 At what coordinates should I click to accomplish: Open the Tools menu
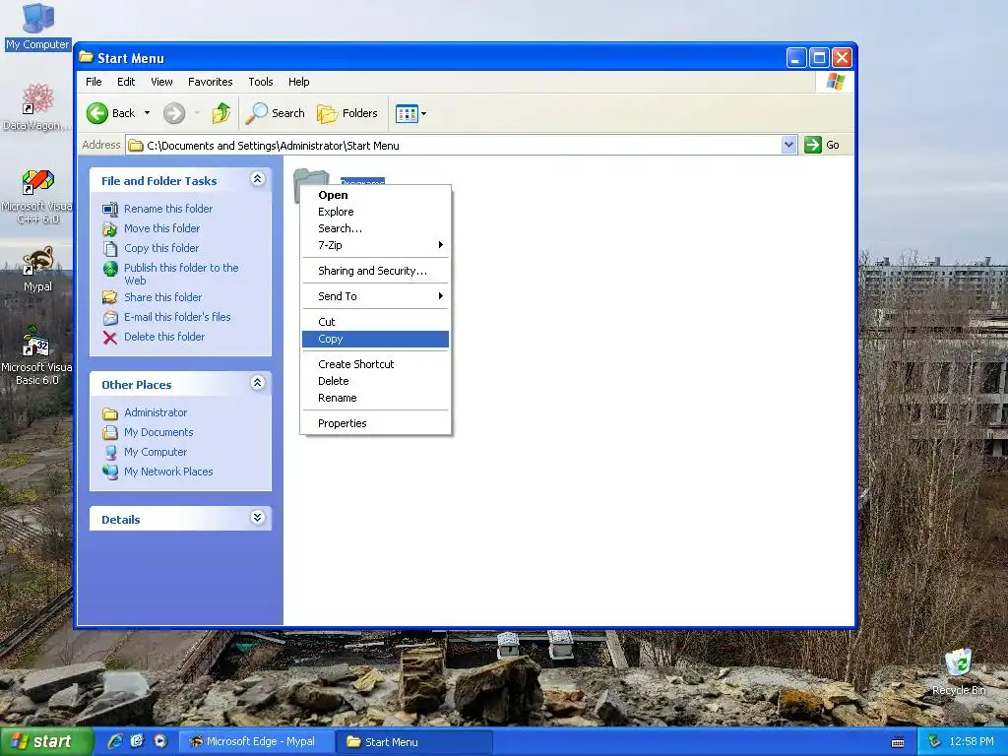pos(260,82)
